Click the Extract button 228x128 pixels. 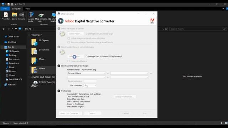[93, 113]
